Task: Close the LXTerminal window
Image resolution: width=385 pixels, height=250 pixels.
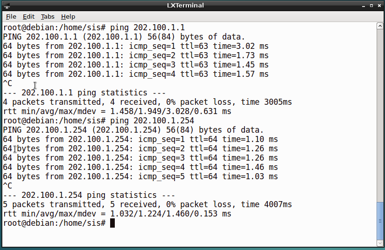Action: click(379, 6)
